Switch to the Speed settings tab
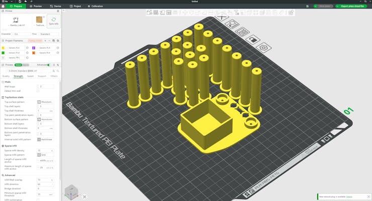Screen dimensions: 372x201 (x=30, y=76)
